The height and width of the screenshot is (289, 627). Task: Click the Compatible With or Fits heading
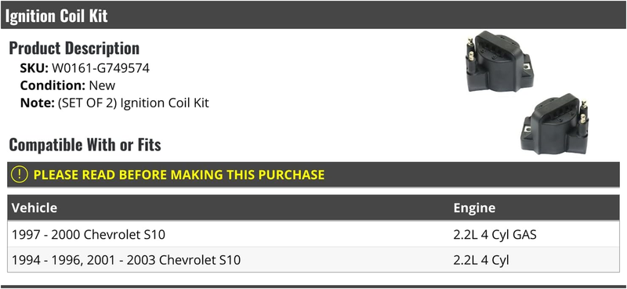click(x=85, y=145)
